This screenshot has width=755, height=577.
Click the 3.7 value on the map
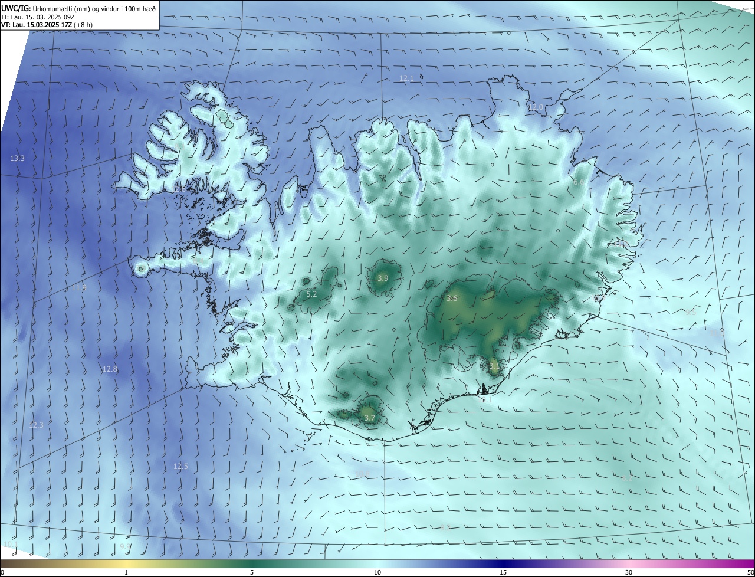pos(370,418)
